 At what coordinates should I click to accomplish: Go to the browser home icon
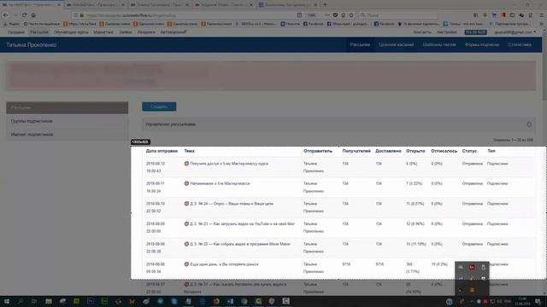pyautogui.click(x=33, y=15)
